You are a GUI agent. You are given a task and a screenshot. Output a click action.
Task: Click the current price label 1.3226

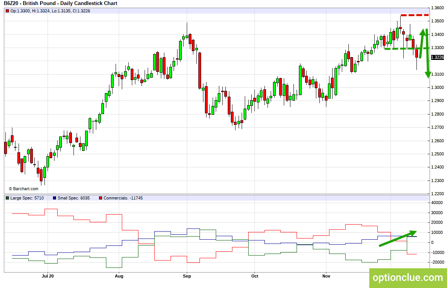437,57
